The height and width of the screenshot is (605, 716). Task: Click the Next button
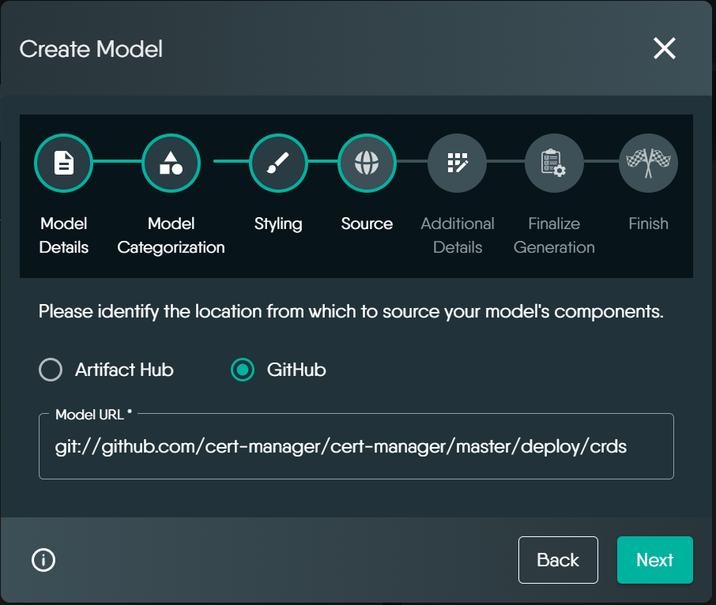(x=654, y=560)
